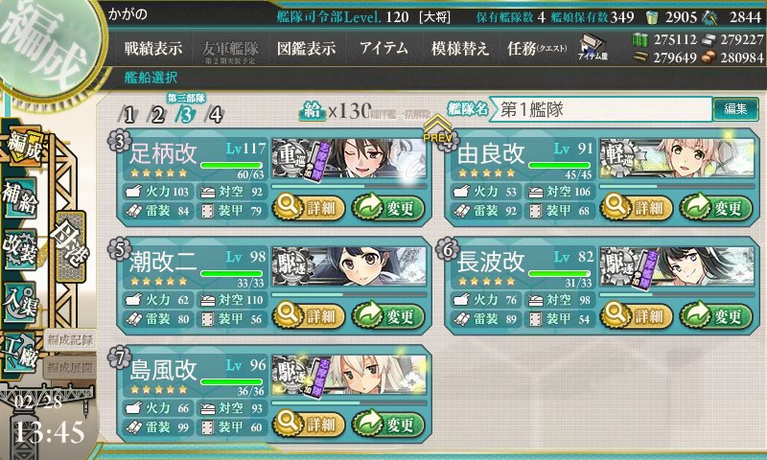Open 編成記録 formation record
The height and width of the screenshot is (460, 767).
click(70, 340)
